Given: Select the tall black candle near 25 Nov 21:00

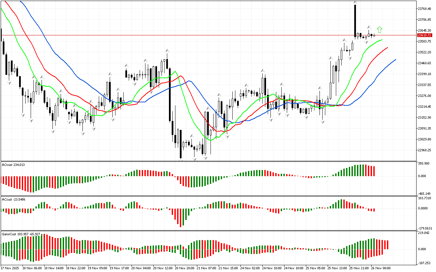Looking at the screenshot, I should (355, 20).
